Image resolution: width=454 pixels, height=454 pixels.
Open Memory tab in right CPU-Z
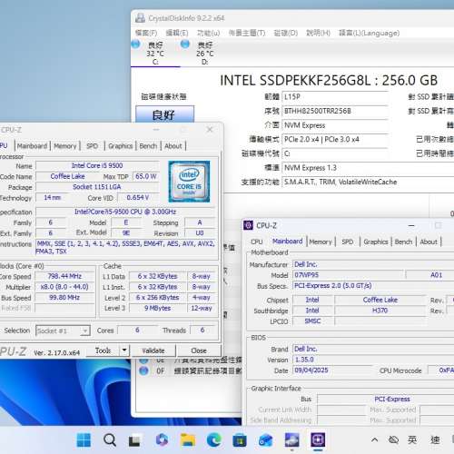point(321,242)
